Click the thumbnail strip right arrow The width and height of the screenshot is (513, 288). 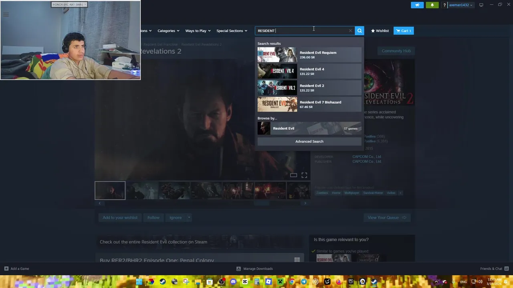(305, 203)
